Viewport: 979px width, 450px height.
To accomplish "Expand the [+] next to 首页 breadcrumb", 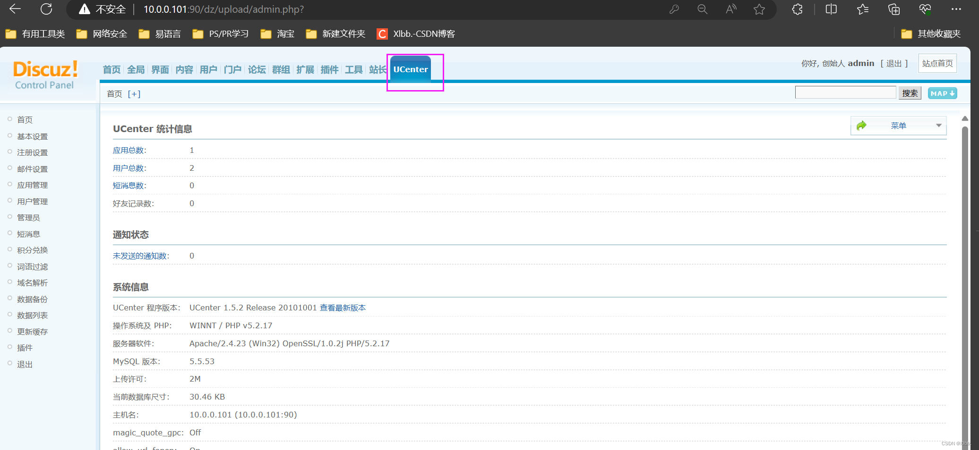I will coord(134,94).
